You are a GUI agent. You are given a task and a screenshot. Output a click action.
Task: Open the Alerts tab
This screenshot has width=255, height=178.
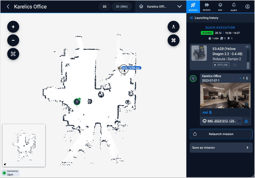click(x=234, y=6)
